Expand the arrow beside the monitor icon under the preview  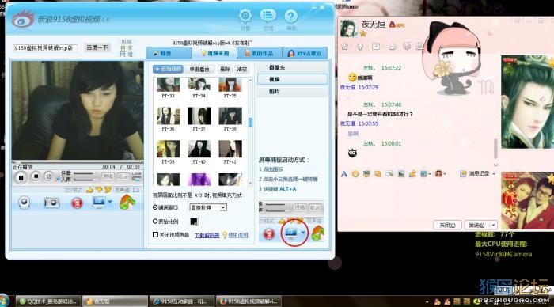[110, 201]
